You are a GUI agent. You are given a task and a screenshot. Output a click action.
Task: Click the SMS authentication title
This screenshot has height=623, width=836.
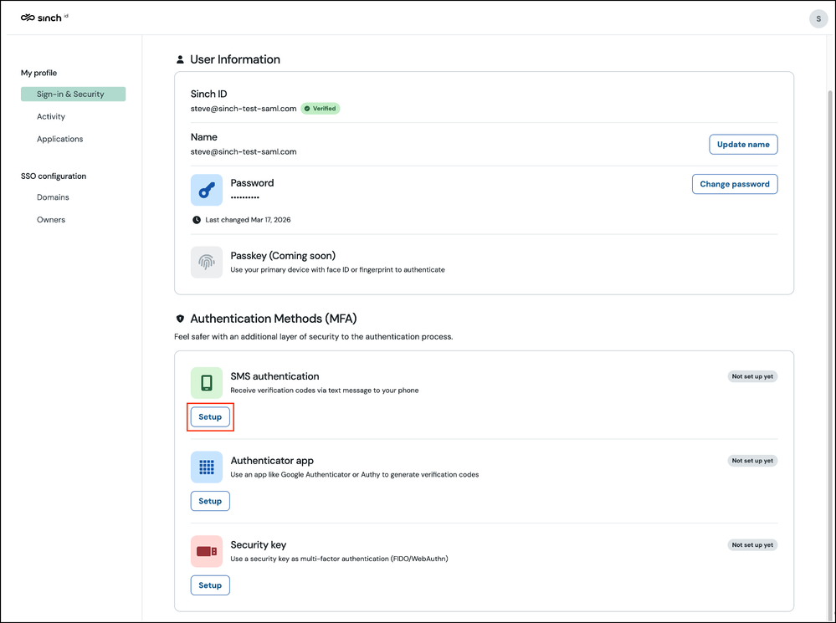tap(274, 376)
